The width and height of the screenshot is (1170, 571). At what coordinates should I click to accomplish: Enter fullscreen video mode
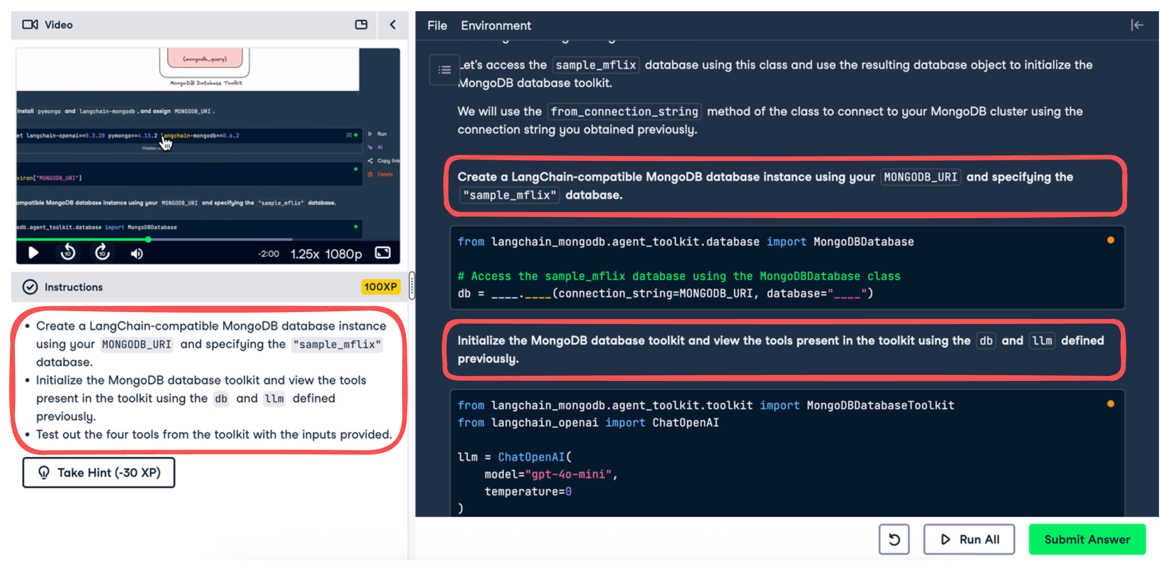click(x=383, y=253)
